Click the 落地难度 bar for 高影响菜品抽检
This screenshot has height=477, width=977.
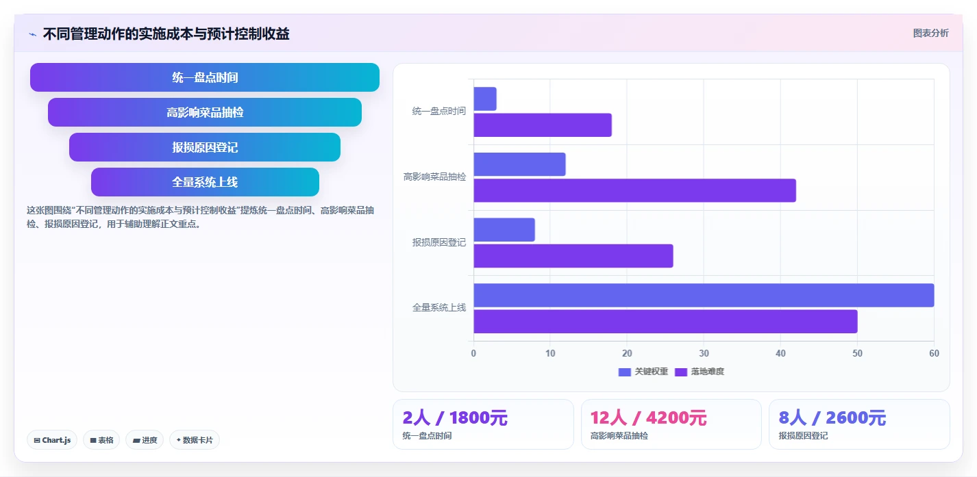pyautogui.click(x=635, y=190)
